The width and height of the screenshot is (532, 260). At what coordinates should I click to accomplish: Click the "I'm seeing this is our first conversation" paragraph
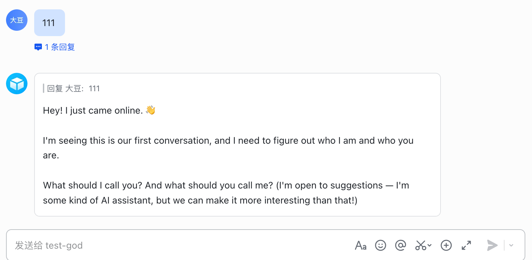pos(228,148)
